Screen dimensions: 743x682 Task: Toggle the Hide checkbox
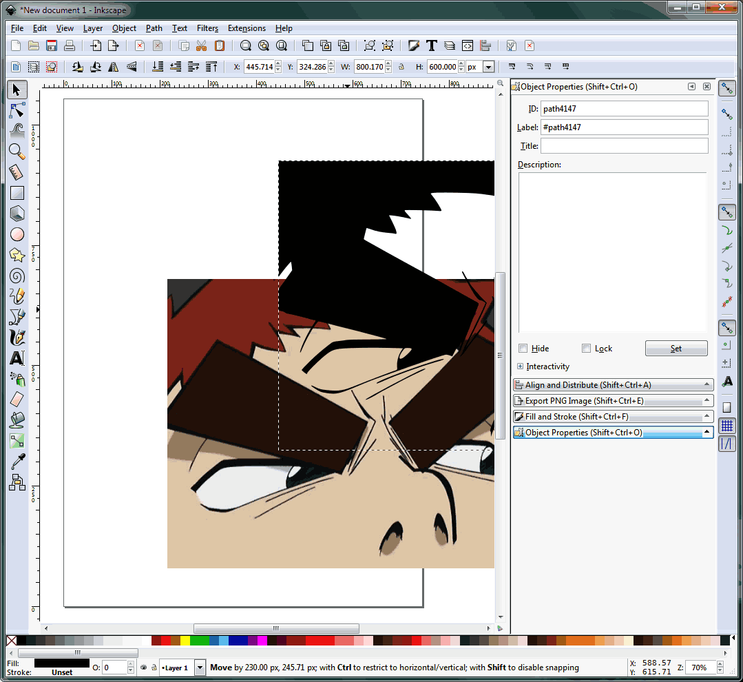click(x=523, y=349)
